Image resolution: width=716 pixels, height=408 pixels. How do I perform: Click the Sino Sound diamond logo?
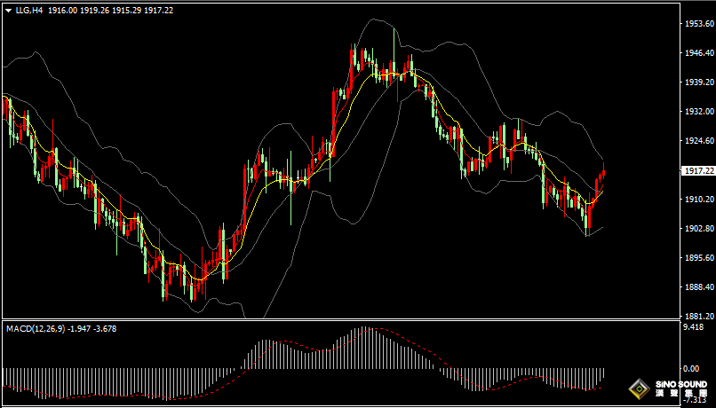[x=638, y=389]
